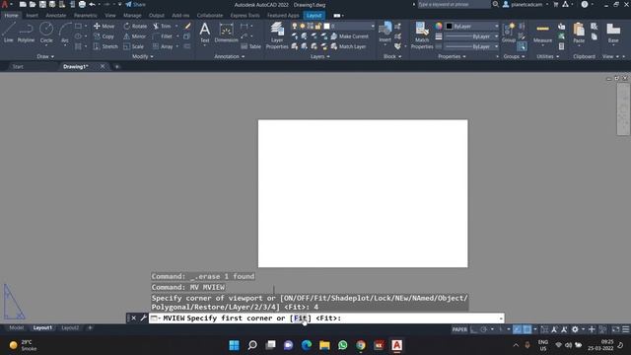
Task: Expand the Layers panel
Action: pyautogui.click(x=320, y=57)
